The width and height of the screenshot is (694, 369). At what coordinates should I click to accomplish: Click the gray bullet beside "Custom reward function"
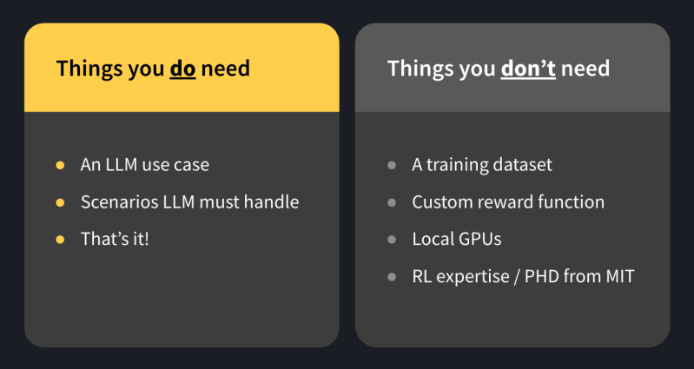click(x=392, y=201)
